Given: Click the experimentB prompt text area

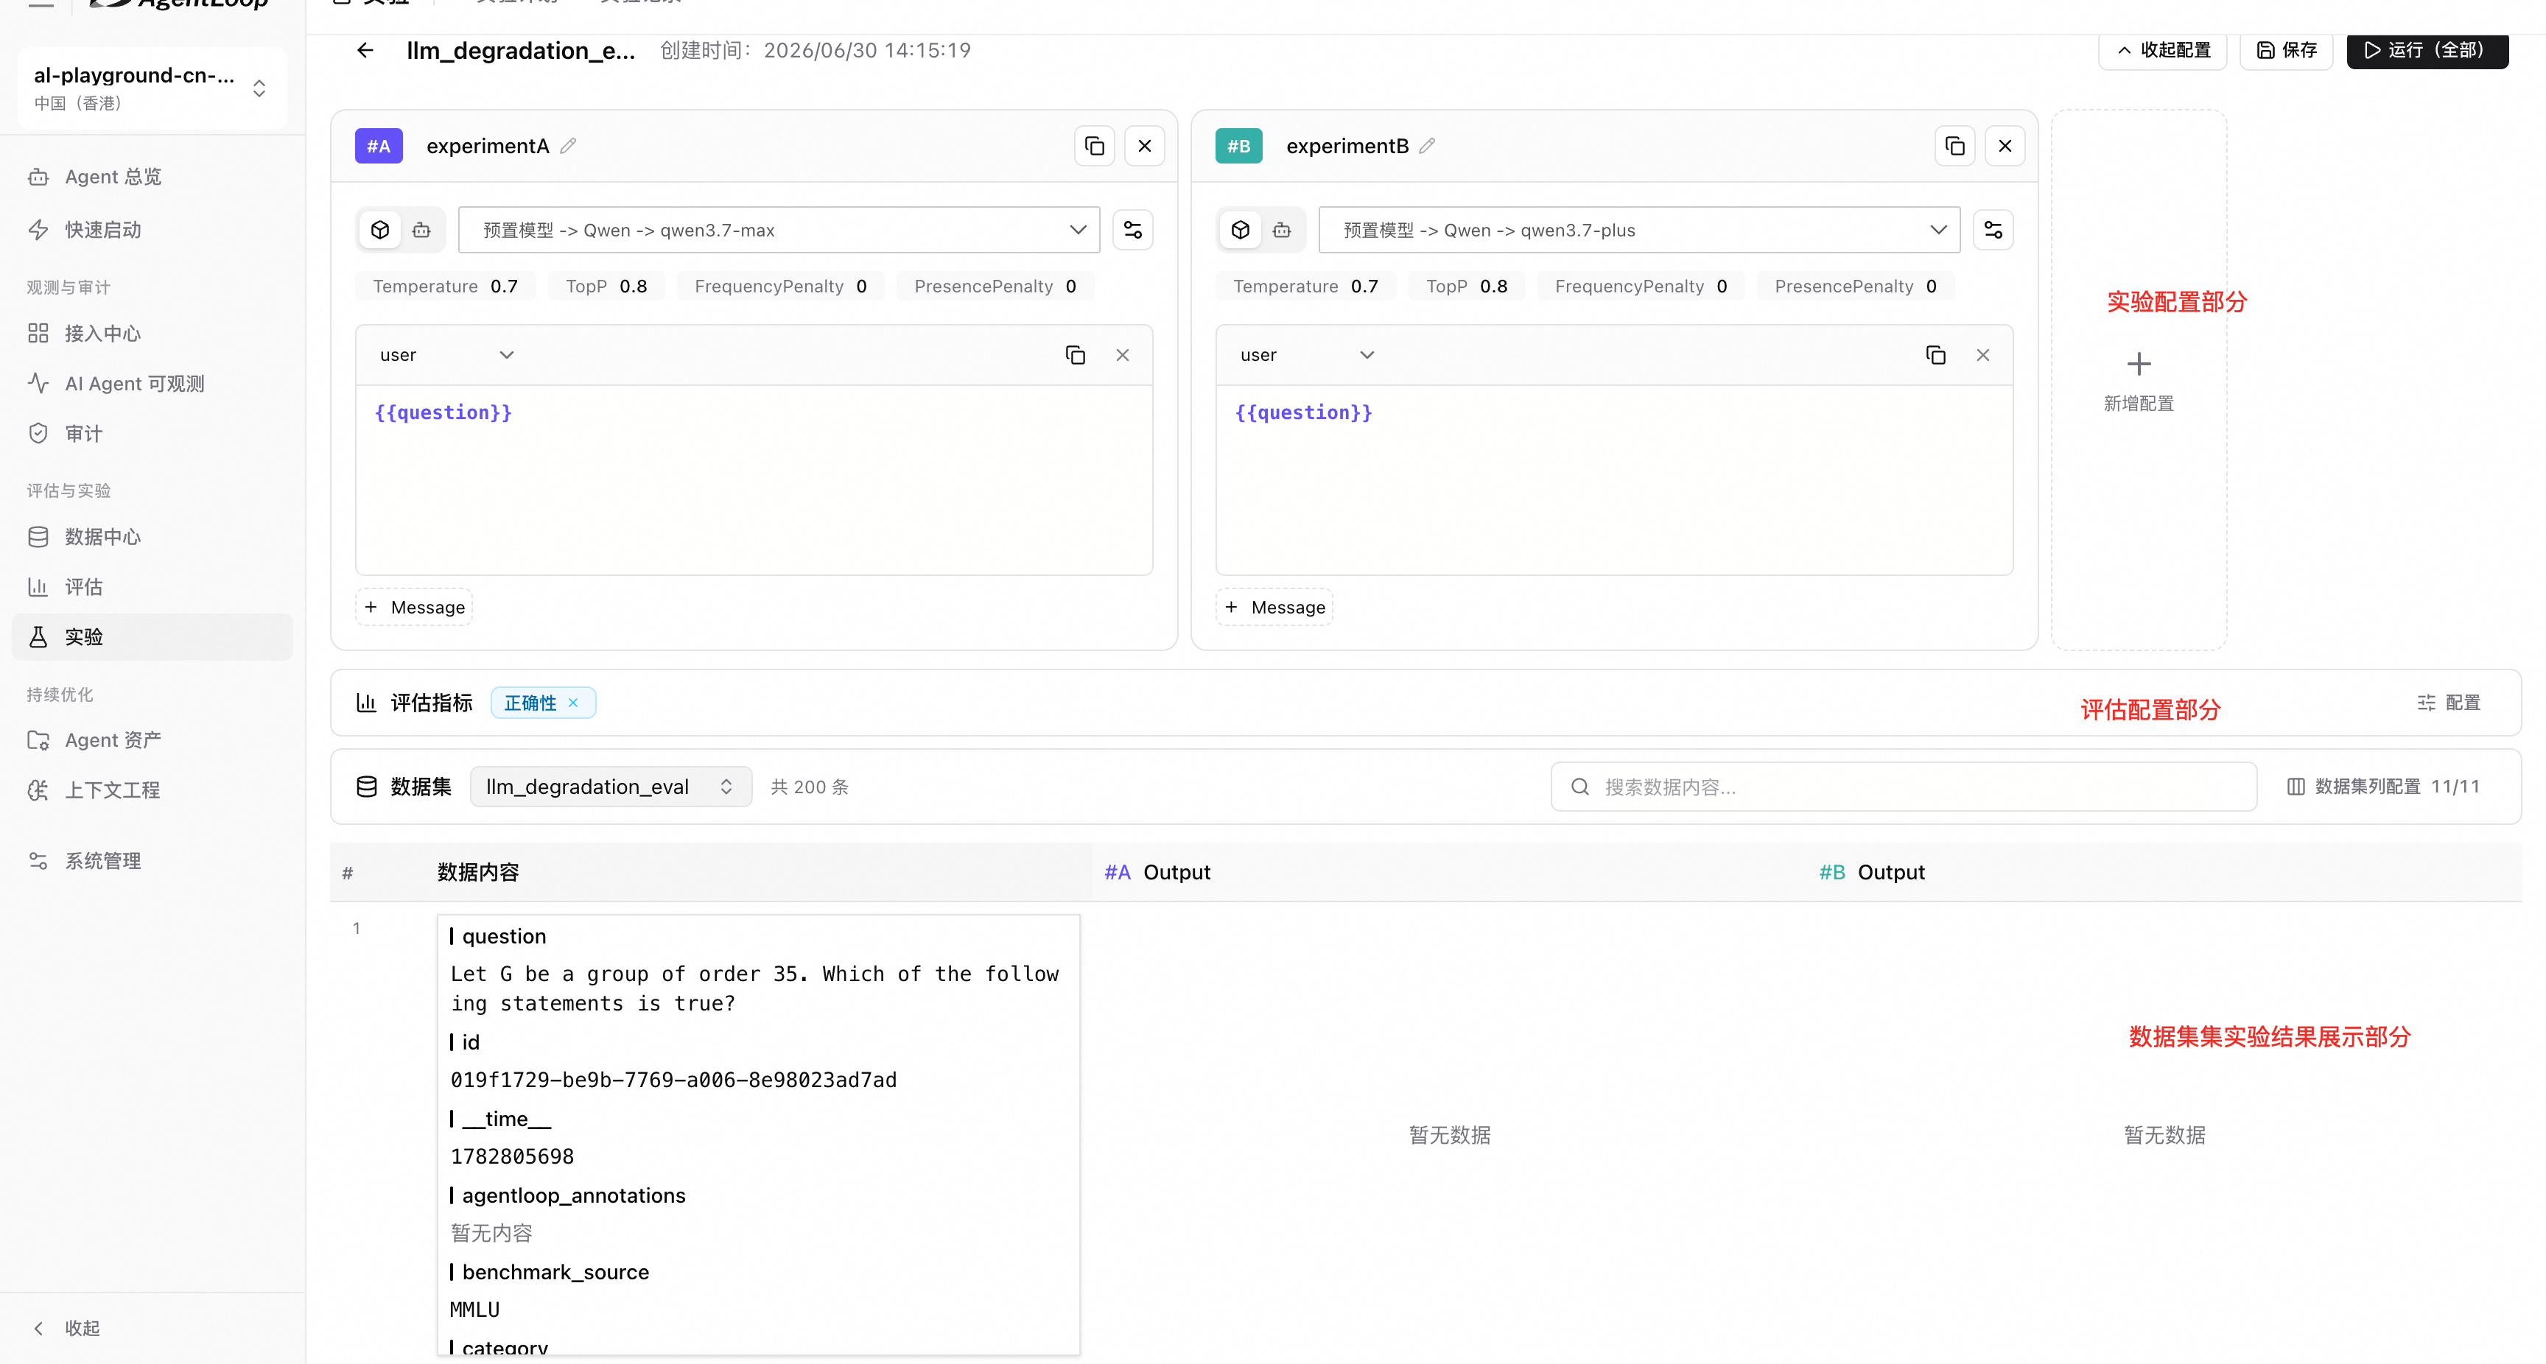Looking at the screenshot, I should click(x=1614, y=479).
